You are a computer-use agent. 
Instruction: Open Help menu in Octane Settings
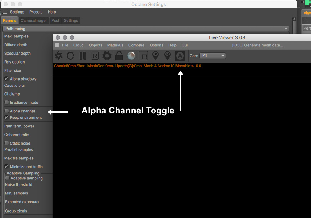52,12
